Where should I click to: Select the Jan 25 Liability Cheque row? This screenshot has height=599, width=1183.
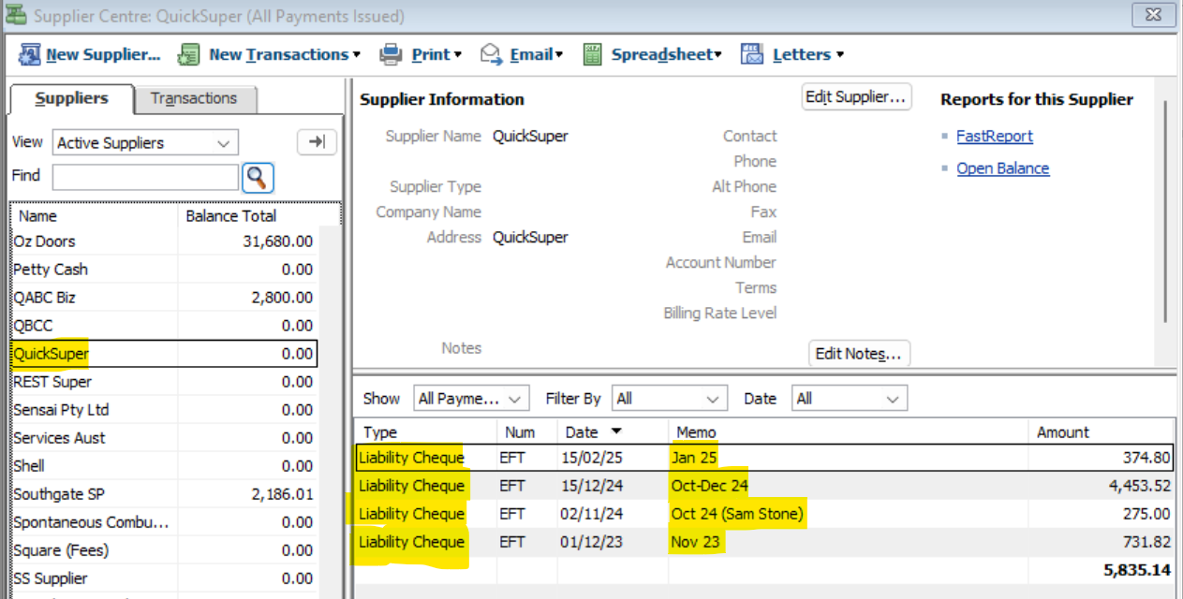pyautogui.click(x=765, y=458)
